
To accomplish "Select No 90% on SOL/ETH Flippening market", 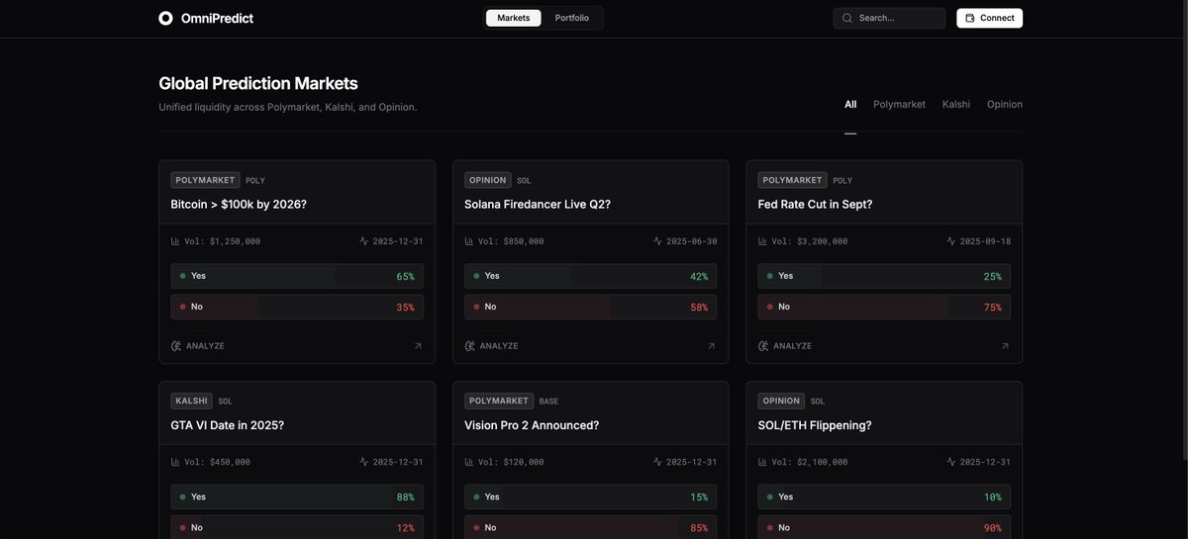I will coord(884,527).
